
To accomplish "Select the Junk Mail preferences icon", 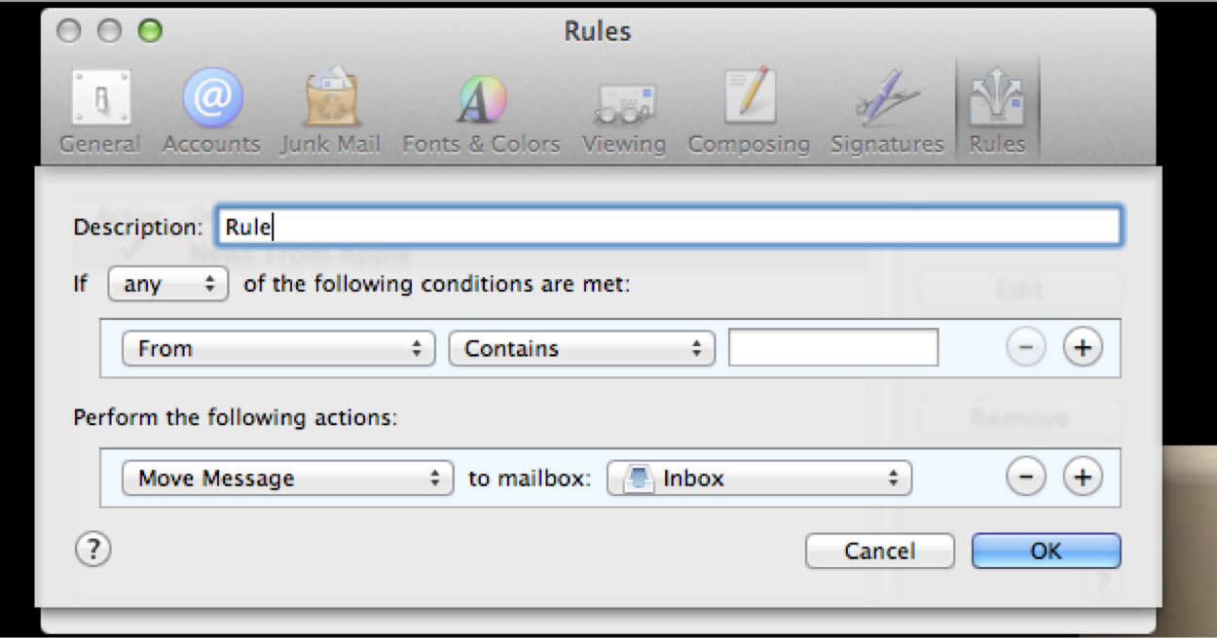I will click(x=331, y=110).
